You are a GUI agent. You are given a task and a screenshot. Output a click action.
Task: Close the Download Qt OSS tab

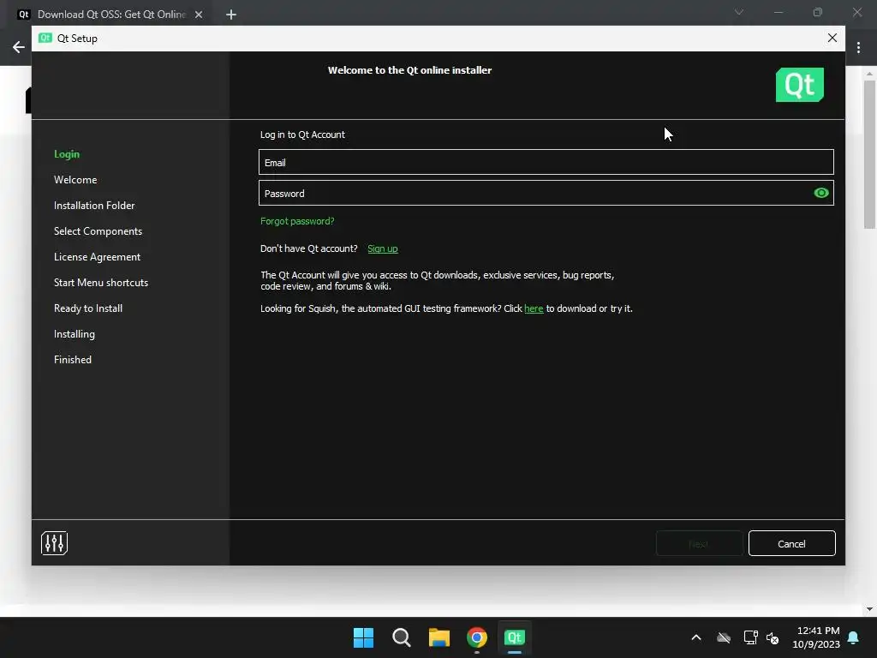pyautogui.click(x=199, y=15)
